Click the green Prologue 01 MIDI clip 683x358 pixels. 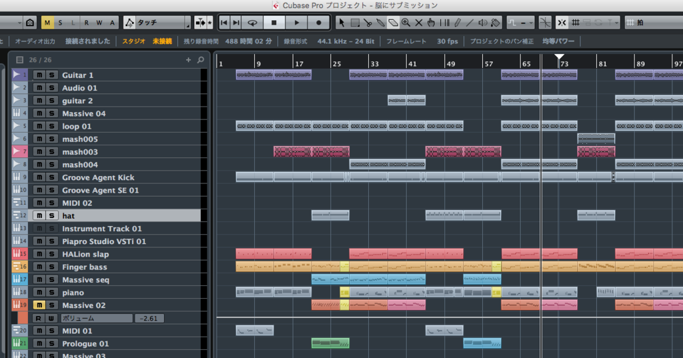330,343
